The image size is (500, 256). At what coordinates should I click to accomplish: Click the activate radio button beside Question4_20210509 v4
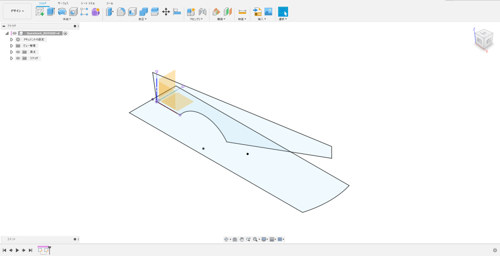click(65, 33)
